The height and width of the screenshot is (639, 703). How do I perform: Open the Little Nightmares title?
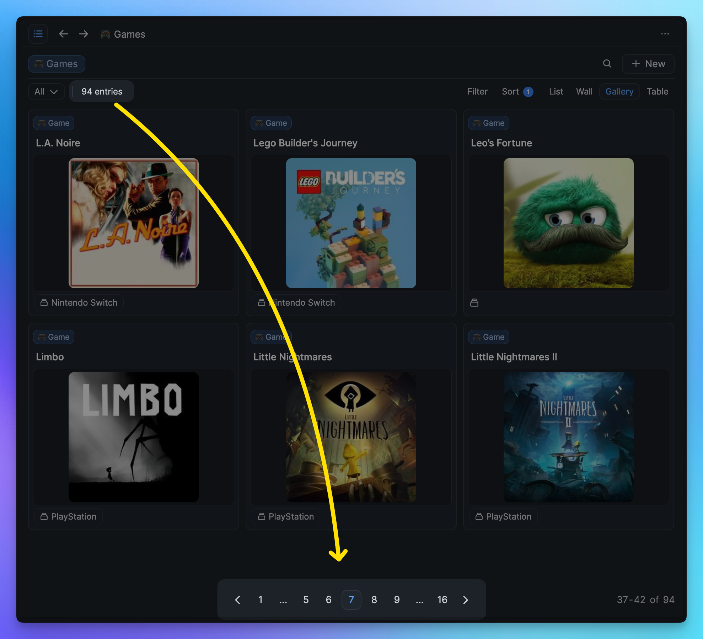[x=293, y=357]
